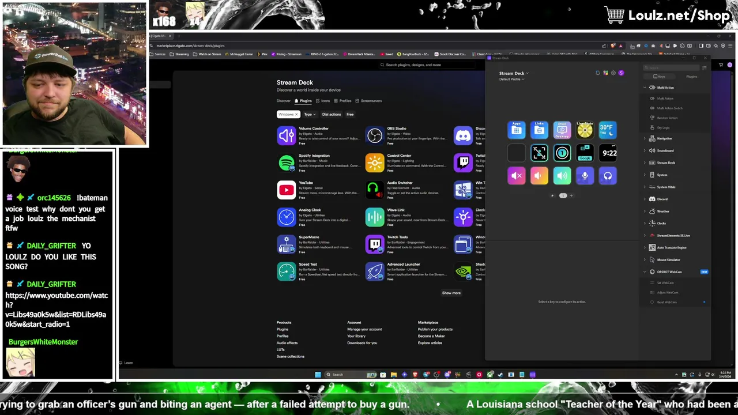Switch to the Plugins tab in actions panel
The image size is (738, 415).
point(691,77)
